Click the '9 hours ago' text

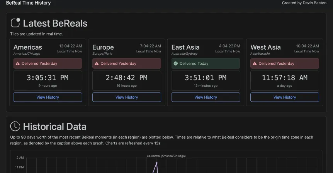coord(48,86)
